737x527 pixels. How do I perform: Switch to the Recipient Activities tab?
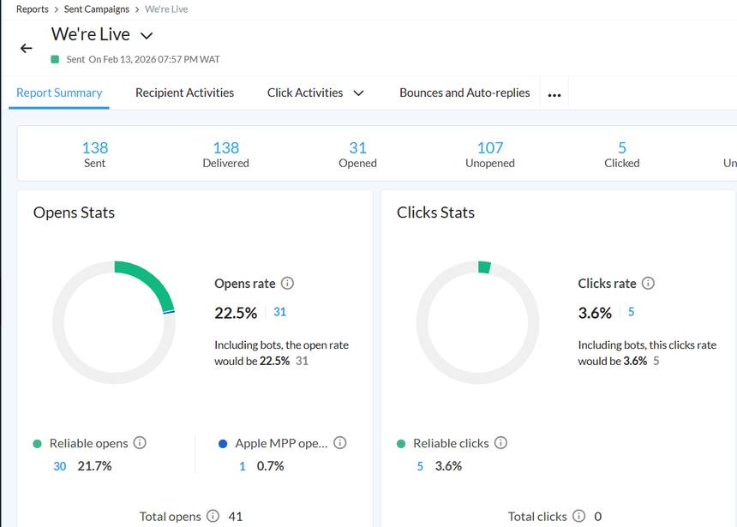(184, 93)
